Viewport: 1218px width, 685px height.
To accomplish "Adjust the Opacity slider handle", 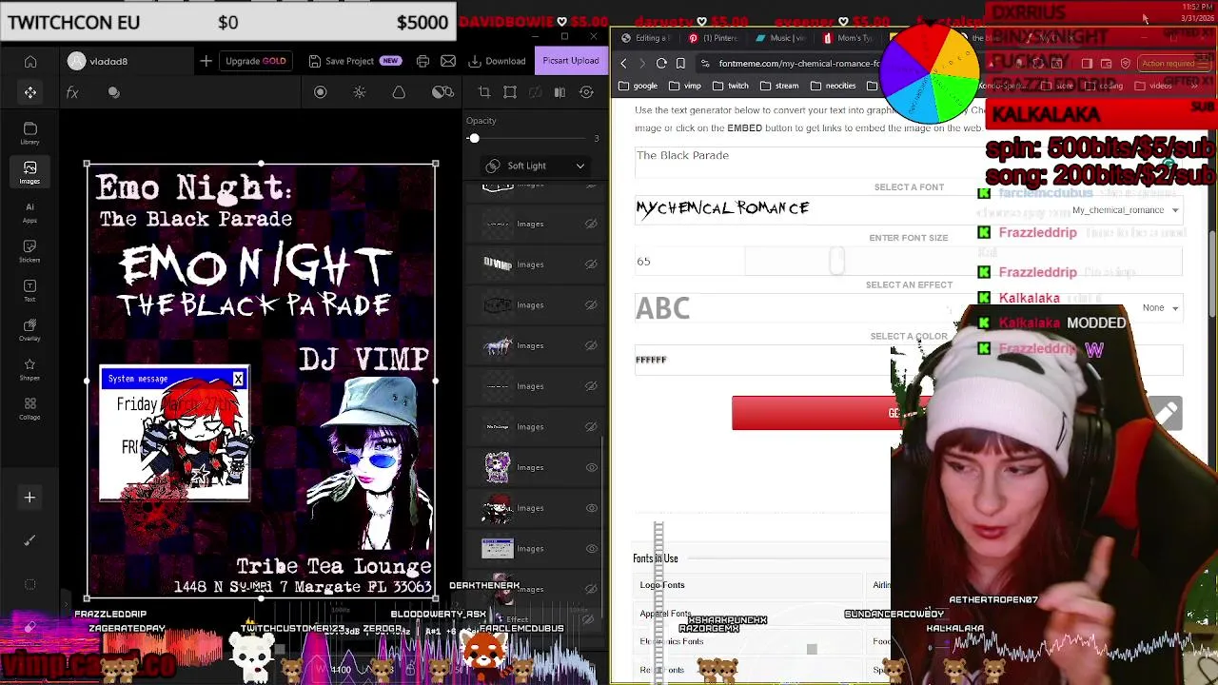I will (x=474, y=139).
